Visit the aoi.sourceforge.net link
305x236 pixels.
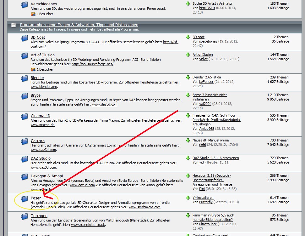point(93,64)
